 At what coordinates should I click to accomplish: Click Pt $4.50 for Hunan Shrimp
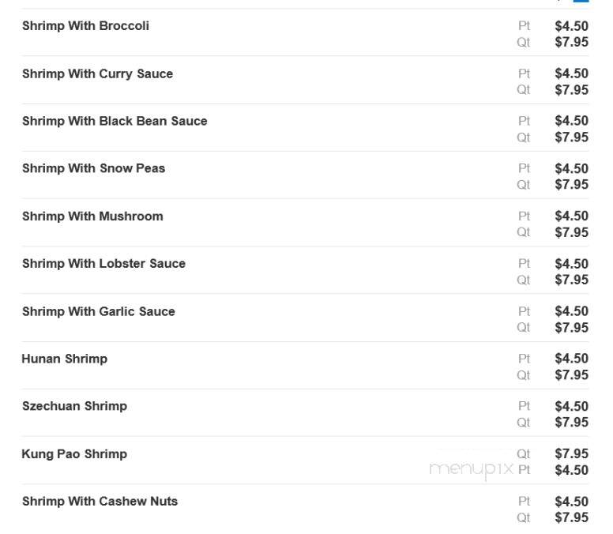572,359
